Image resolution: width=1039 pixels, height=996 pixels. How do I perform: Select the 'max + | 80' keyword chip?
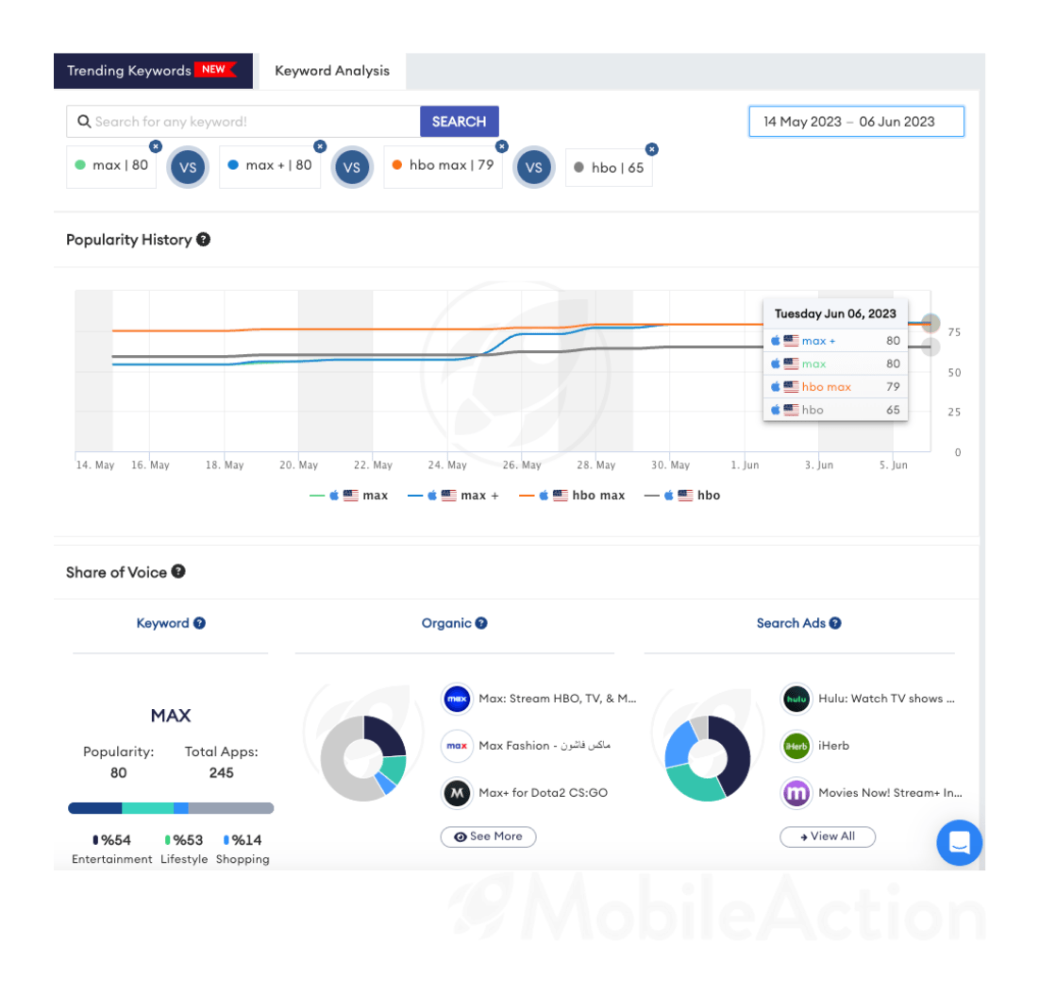point(270,166)
